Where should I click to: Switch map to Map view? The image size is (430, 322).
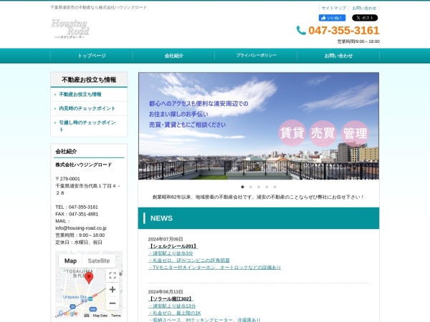coord(70,261)
